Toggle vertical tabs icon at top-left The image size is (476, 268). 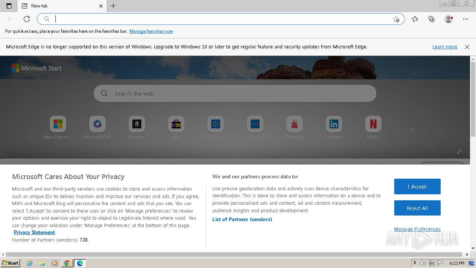pyautogui.click(x=9, y=6)
